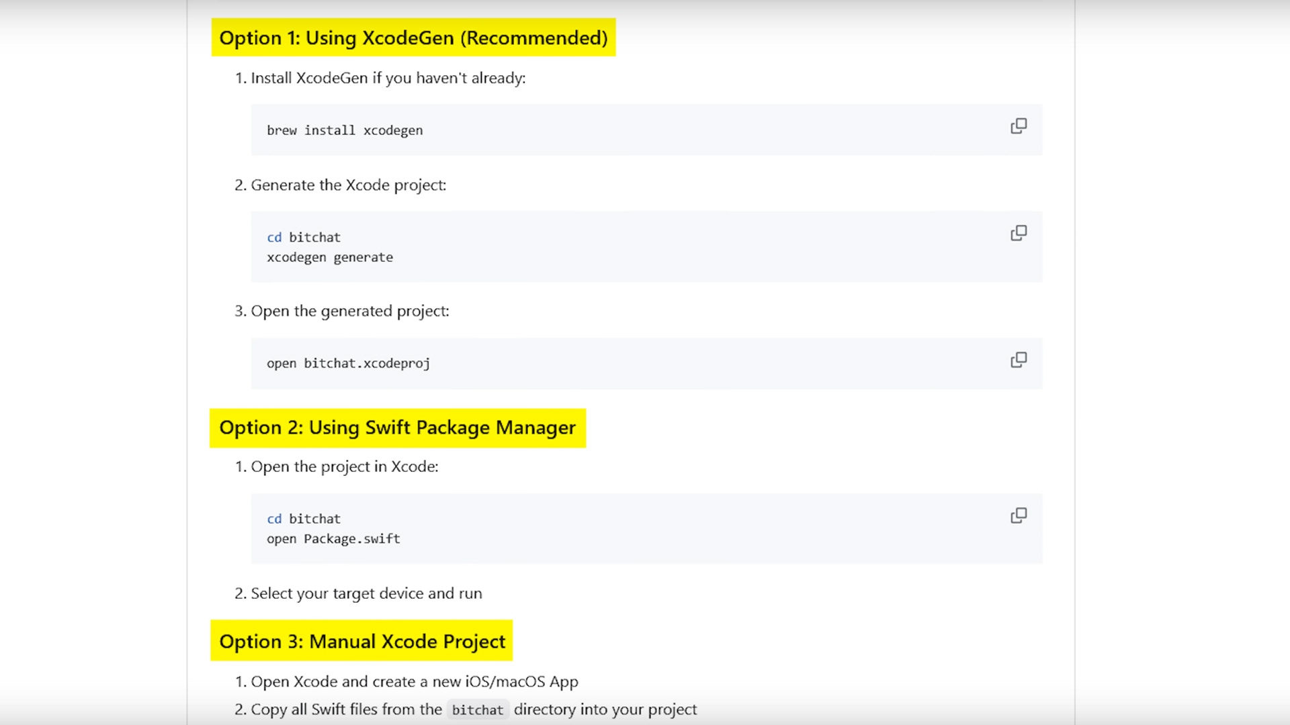Click the 'open bitchat.xcodeproj' code line

tap(348, 363)
